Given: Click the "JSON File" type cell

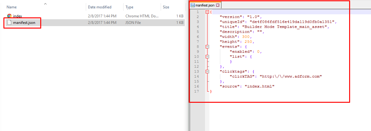Looking at the screenshot, I should tap(134, 23).
